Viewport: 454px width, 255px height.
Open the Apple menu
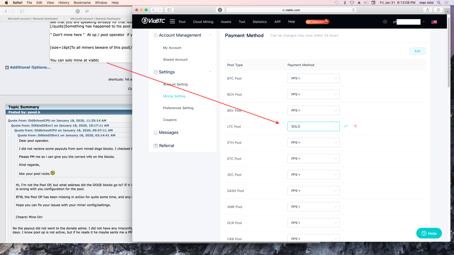7,3
